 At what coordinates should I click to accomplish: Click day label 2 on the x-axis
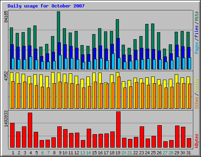tap(19, 153)
